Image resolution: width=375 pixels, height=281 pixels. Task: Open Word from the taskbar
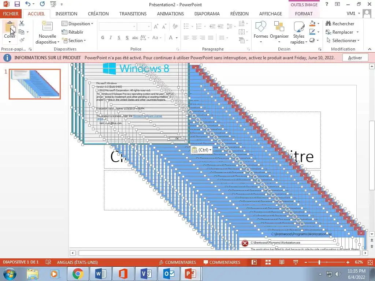pos(101,274)
